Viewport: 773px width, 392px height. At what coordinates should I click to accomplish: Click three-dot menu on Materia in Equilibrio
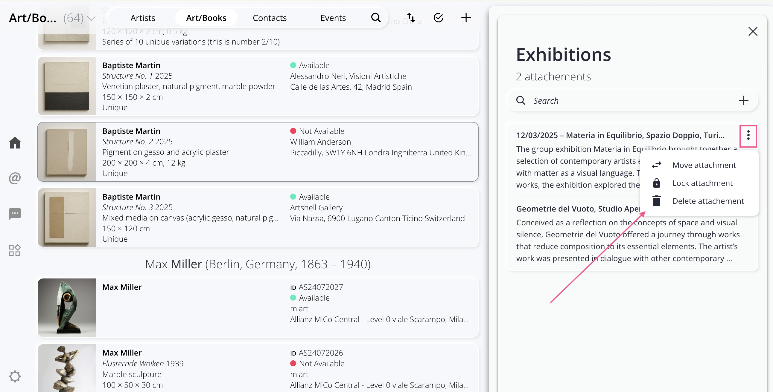coord(748,135)
